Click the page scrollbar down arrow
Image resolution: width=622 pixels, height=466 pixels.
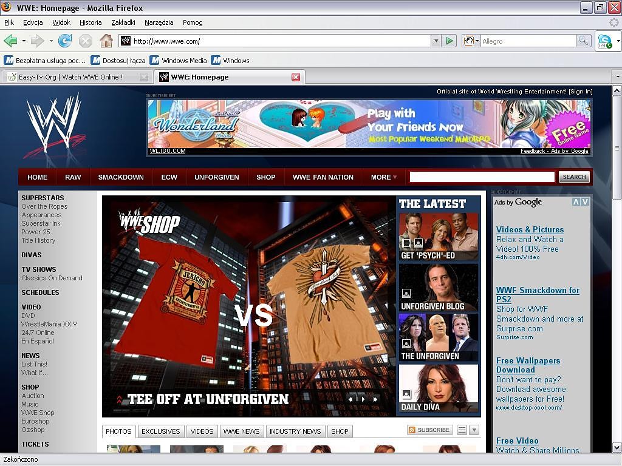pyautogui.click(x=617, y=447)
